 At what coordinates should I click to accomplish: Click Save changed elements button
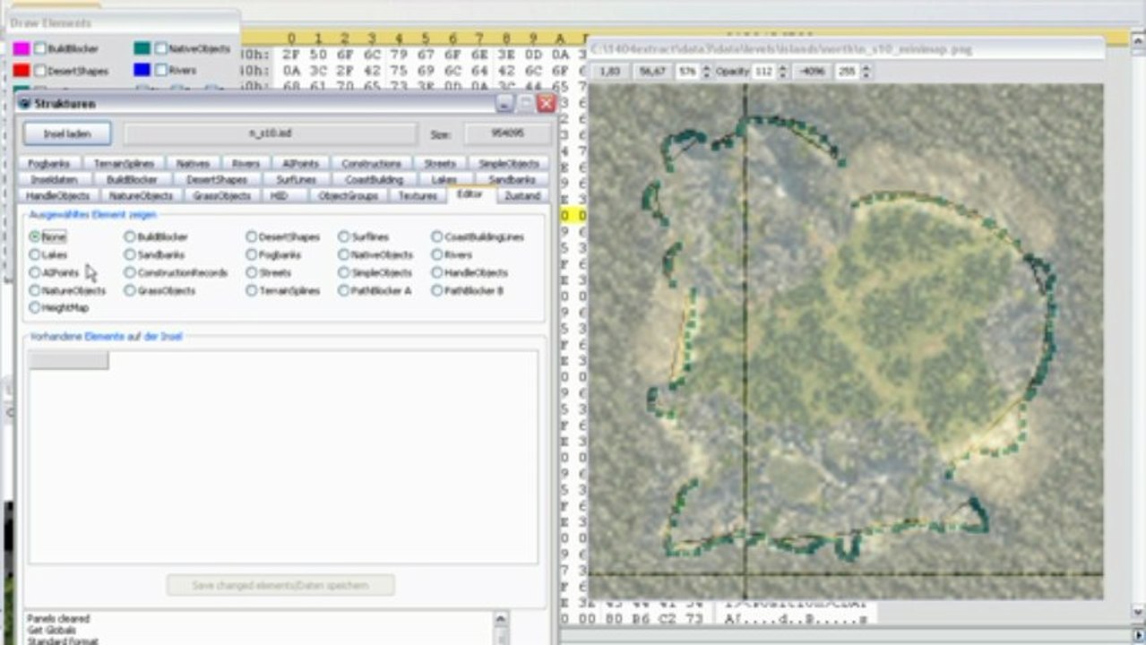point(280,585)
